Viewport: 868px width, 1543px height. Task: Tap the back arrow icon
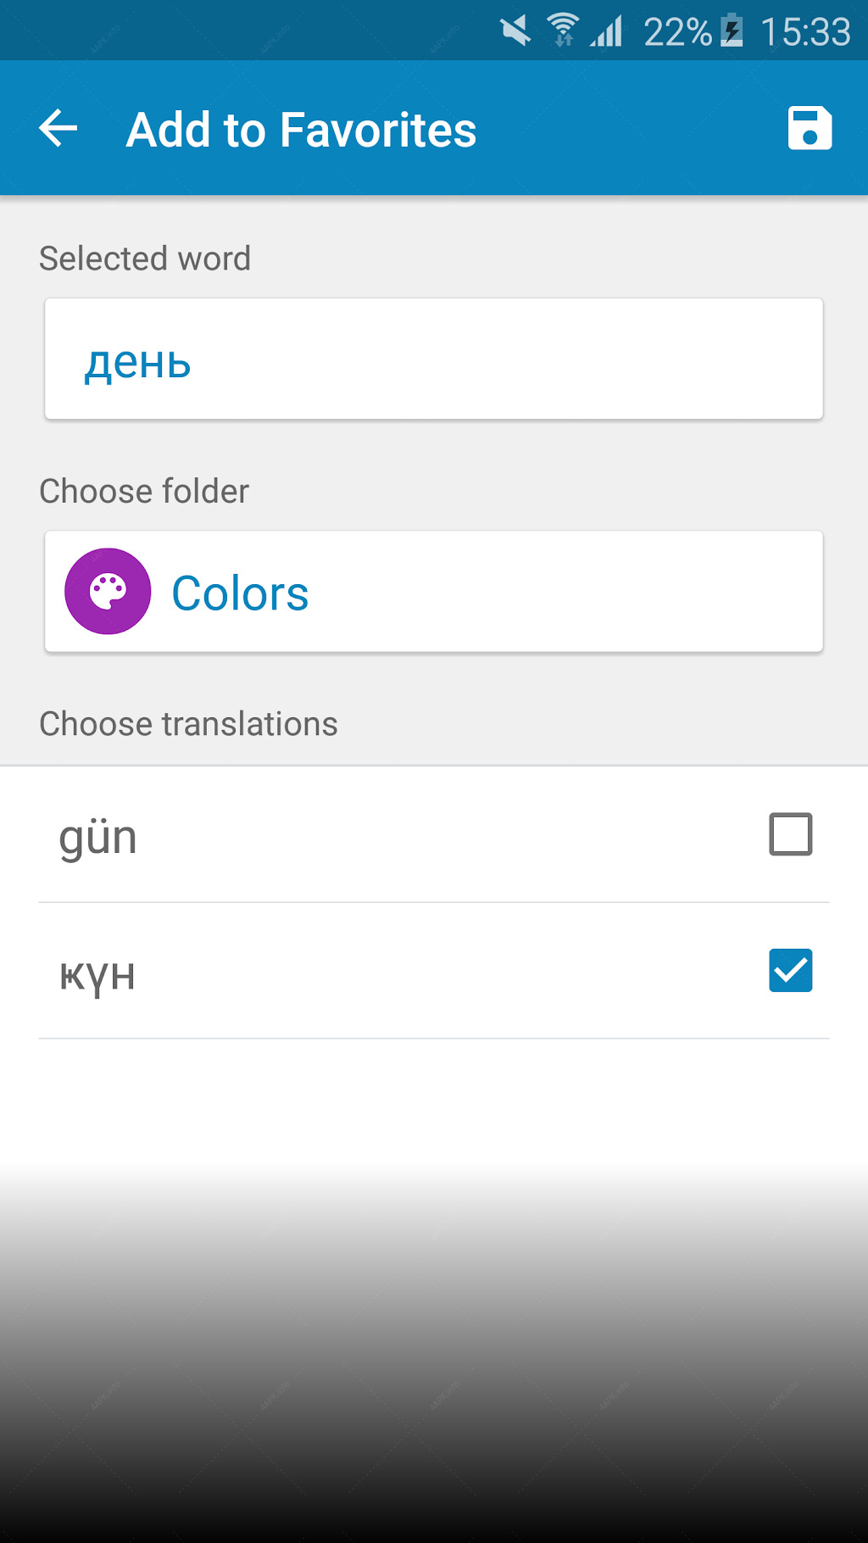tap(58, 129)
